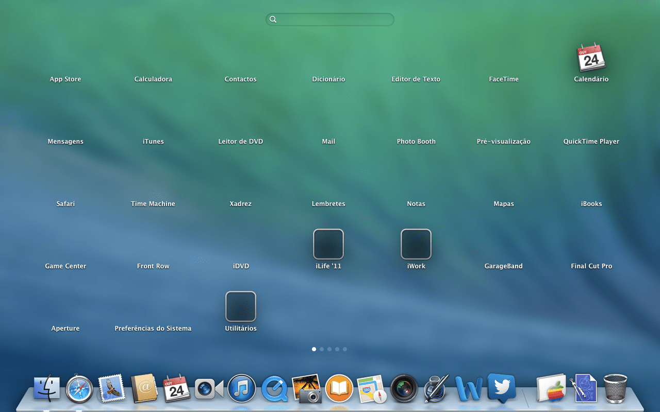Click the Launchpad search field
Image resolution: width=660 pixels, height=412 pixels.
pyautogui.click(x=329, y=19)
